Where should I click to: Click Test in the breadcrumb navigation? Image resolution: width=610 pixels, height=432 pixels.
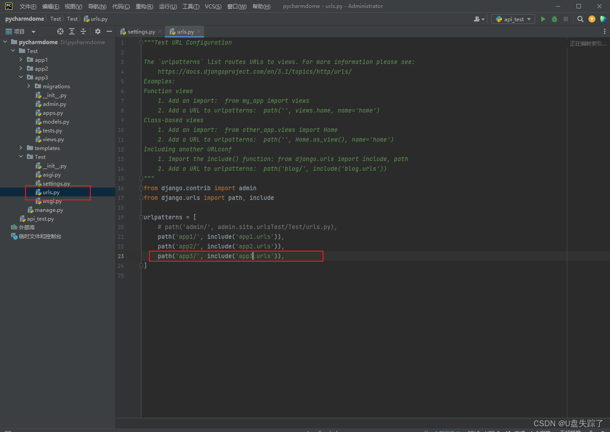[x=56, y=19]
